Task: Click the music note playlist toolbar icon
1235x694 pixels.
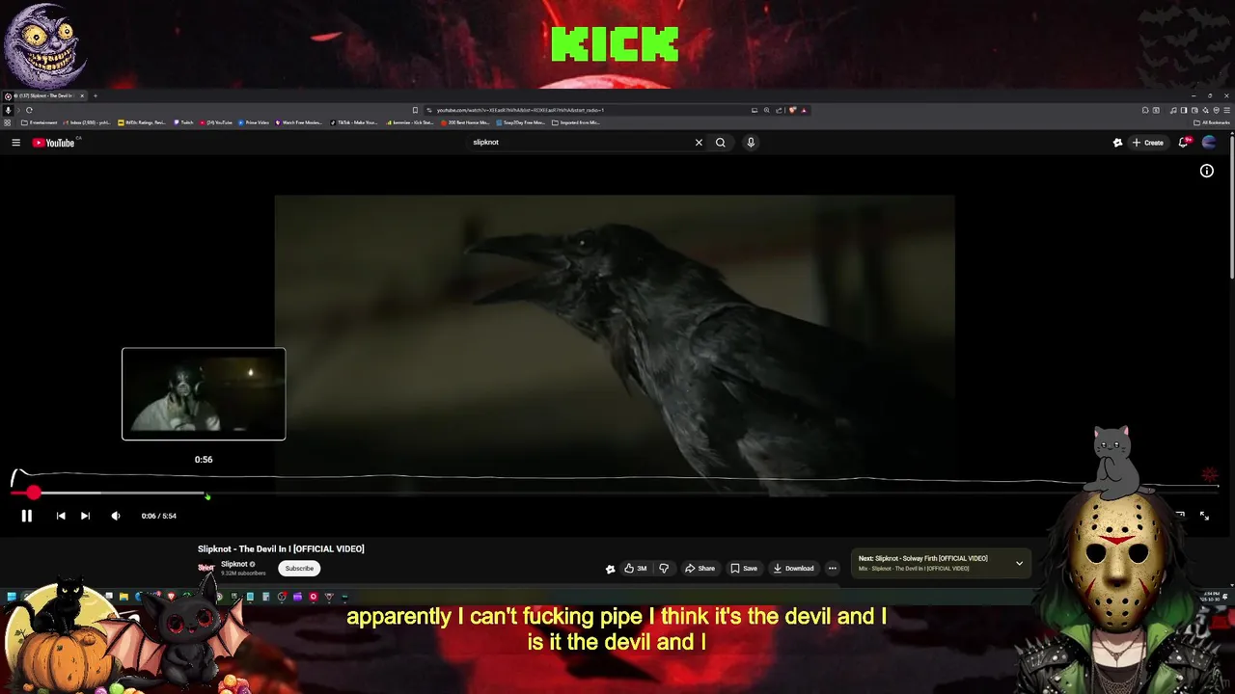Action: point(1173,110)
